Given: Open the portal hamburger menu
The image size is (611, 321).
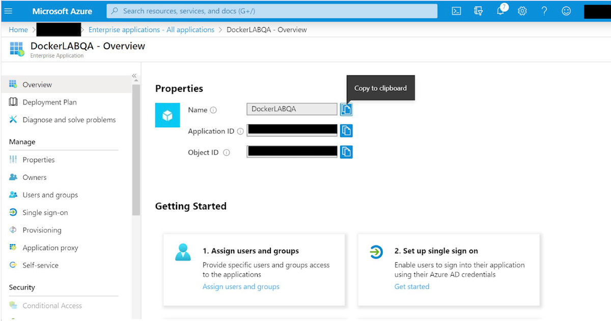Looking at the screenshot, I should [x=9, y=11].
